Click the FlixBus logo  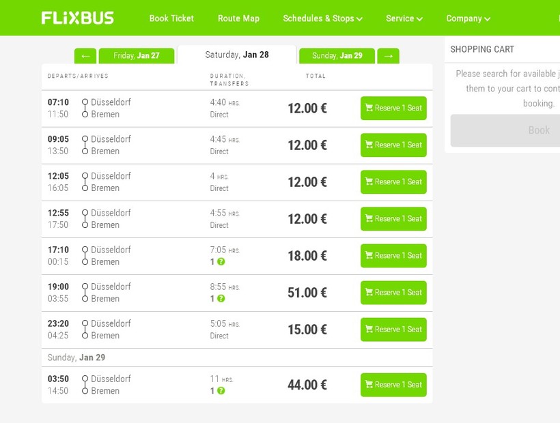click(77, 18)
